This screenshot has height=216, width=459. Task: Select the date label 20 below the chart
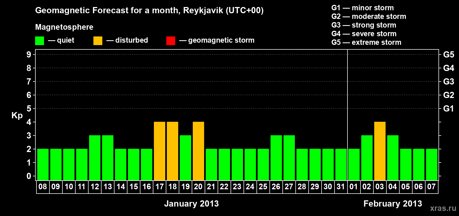point(198,187)
